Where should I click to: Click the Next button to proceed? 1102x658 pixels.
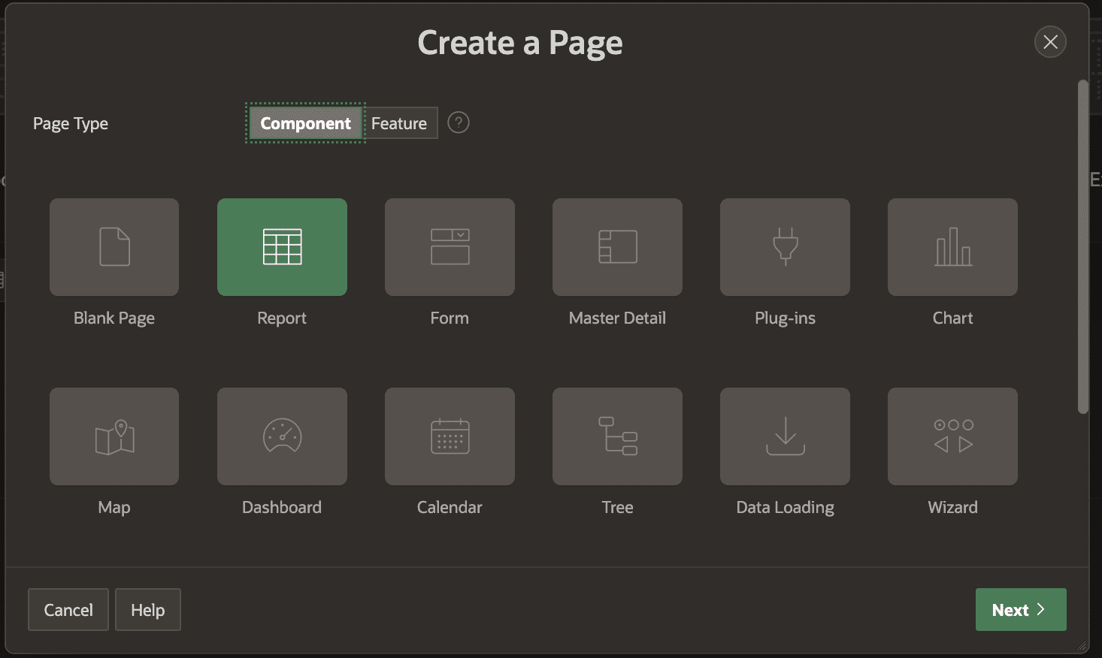[x=1019, y=609]
